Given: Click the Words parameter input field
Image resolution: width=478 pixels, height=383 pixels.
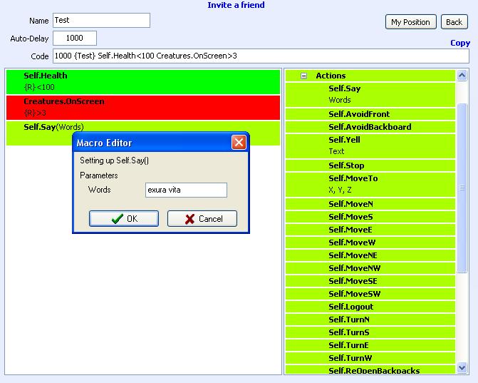Looking at the screenshot, I should point(185,190).
